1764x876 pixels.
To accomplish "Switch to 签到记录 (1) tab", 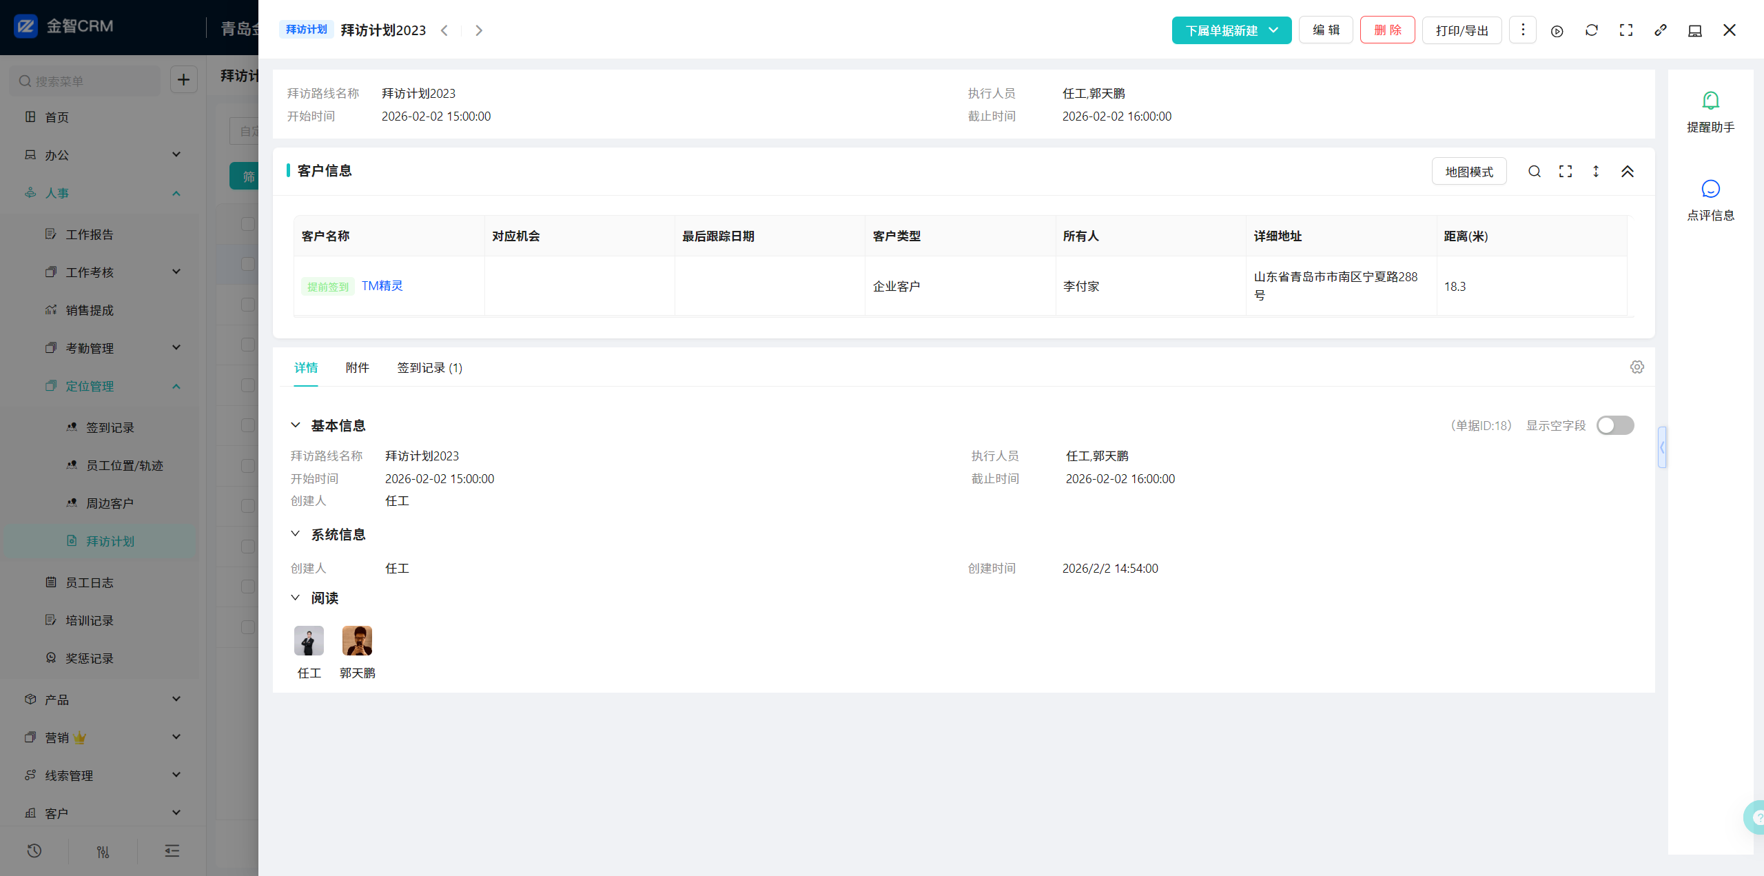I will pos(429,368).
